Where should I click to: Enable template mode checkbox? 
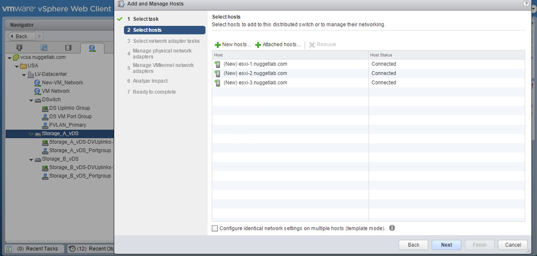tap(215, 228)
